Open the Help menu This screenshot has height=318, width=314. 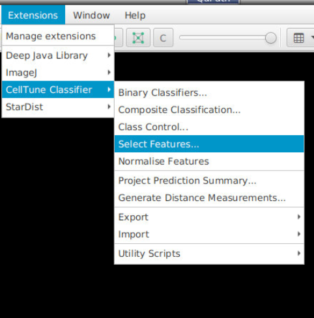click(135, 15)
